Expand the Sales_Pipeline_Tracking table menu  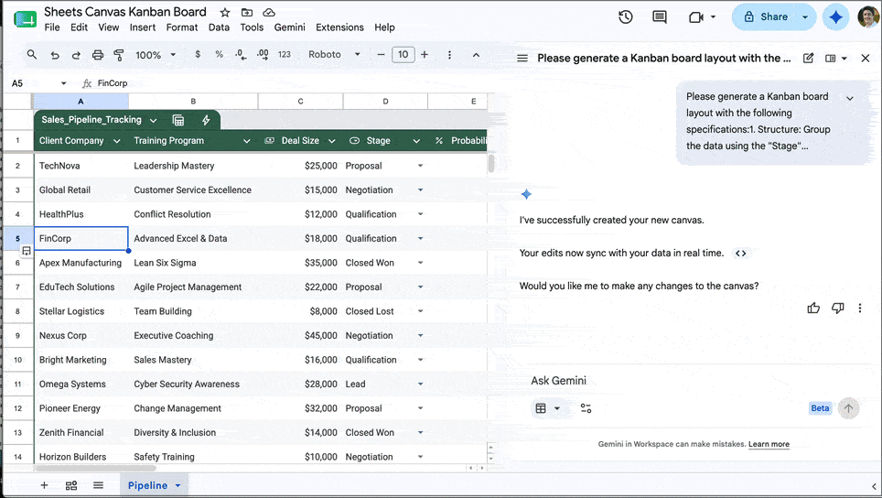point(153,120)
